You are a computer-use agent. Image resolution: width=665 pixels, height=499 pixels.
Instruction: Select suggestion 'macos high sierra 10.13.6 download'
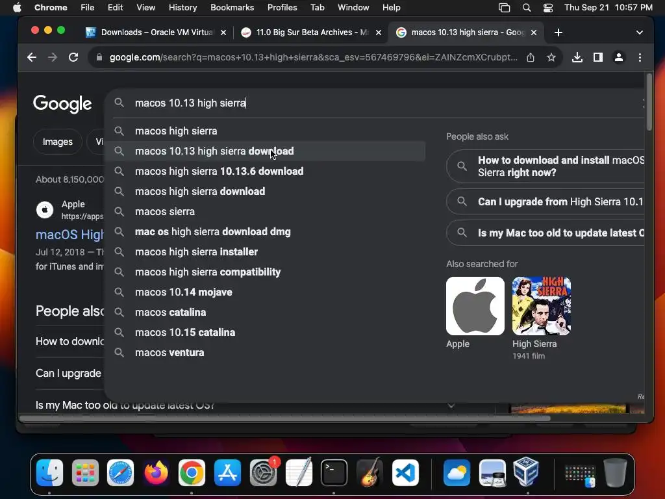tap(265, 172)
